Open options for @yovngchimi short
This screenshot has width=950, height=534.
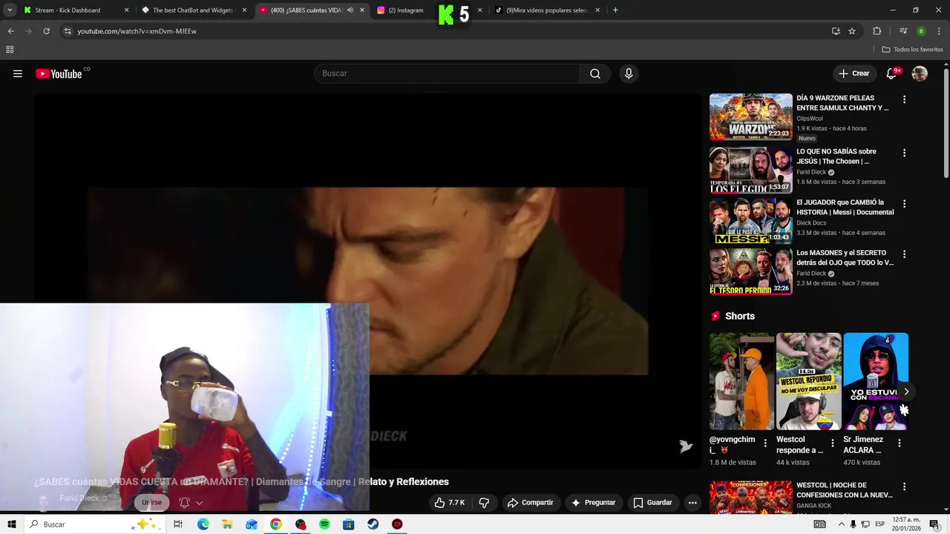point(765,443)
